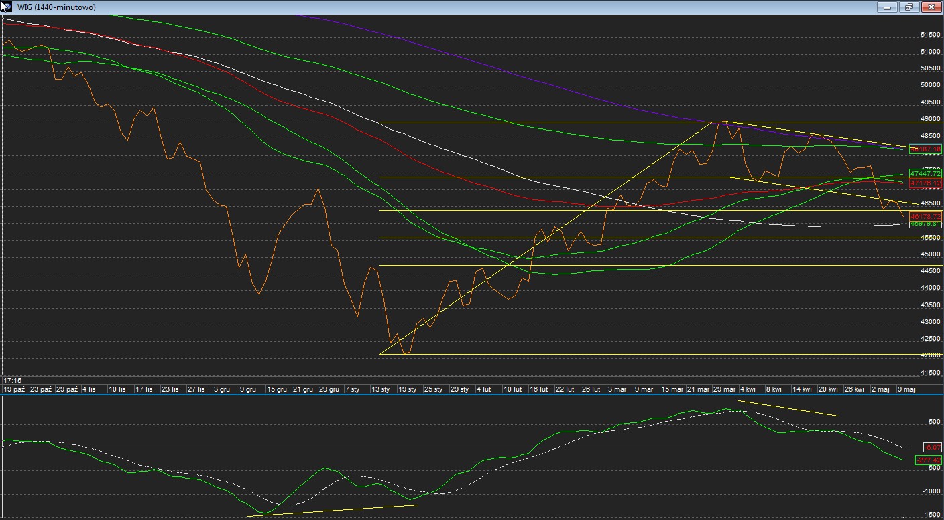Click the 45979.81 moving average label
944x520 pixels.
pyautogui.click(x=926, y=224)
